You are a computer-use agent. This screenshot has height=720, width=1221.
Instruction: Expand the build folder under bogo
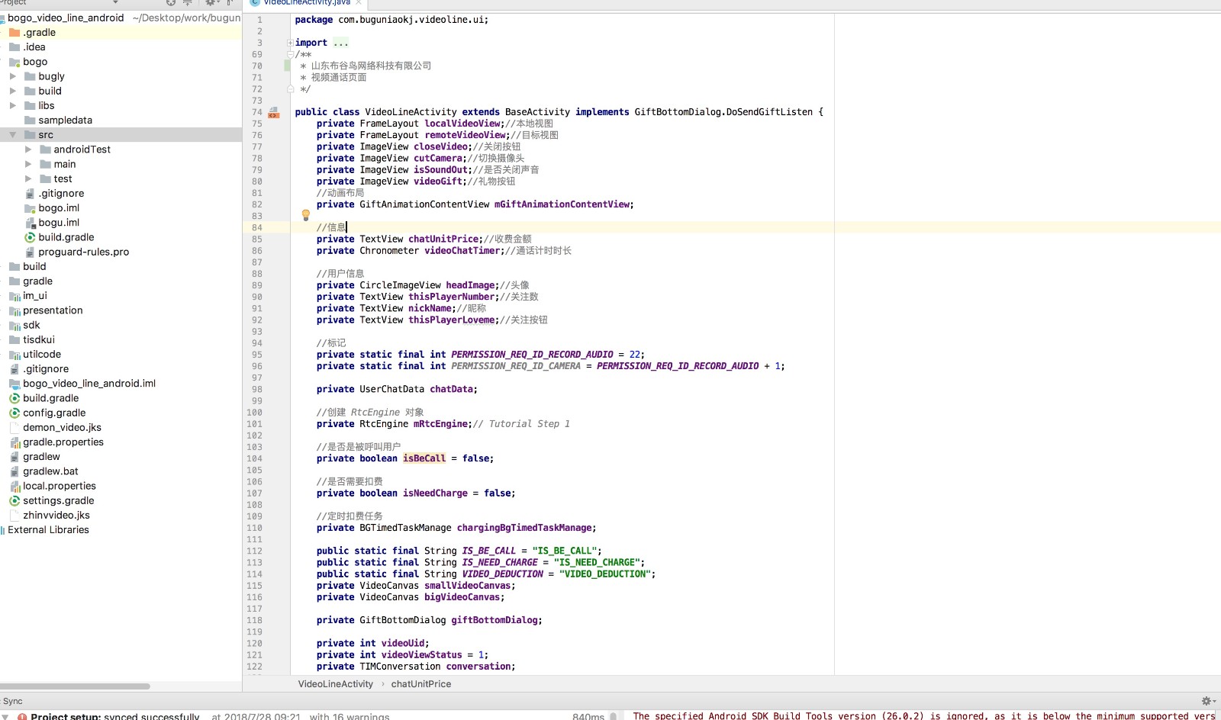(x=12, y=91)
